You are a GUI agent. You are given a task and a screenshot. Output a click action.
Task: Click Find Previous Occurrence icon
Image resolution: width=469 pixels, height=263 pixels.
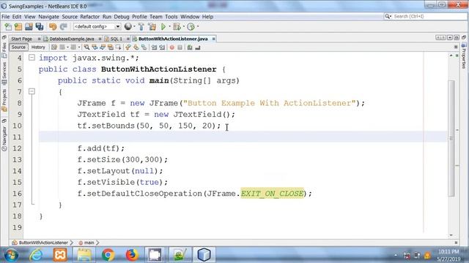click(x=95, y=47)
